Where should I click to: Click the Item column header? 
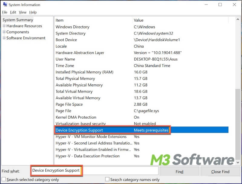tap(93, 20)
